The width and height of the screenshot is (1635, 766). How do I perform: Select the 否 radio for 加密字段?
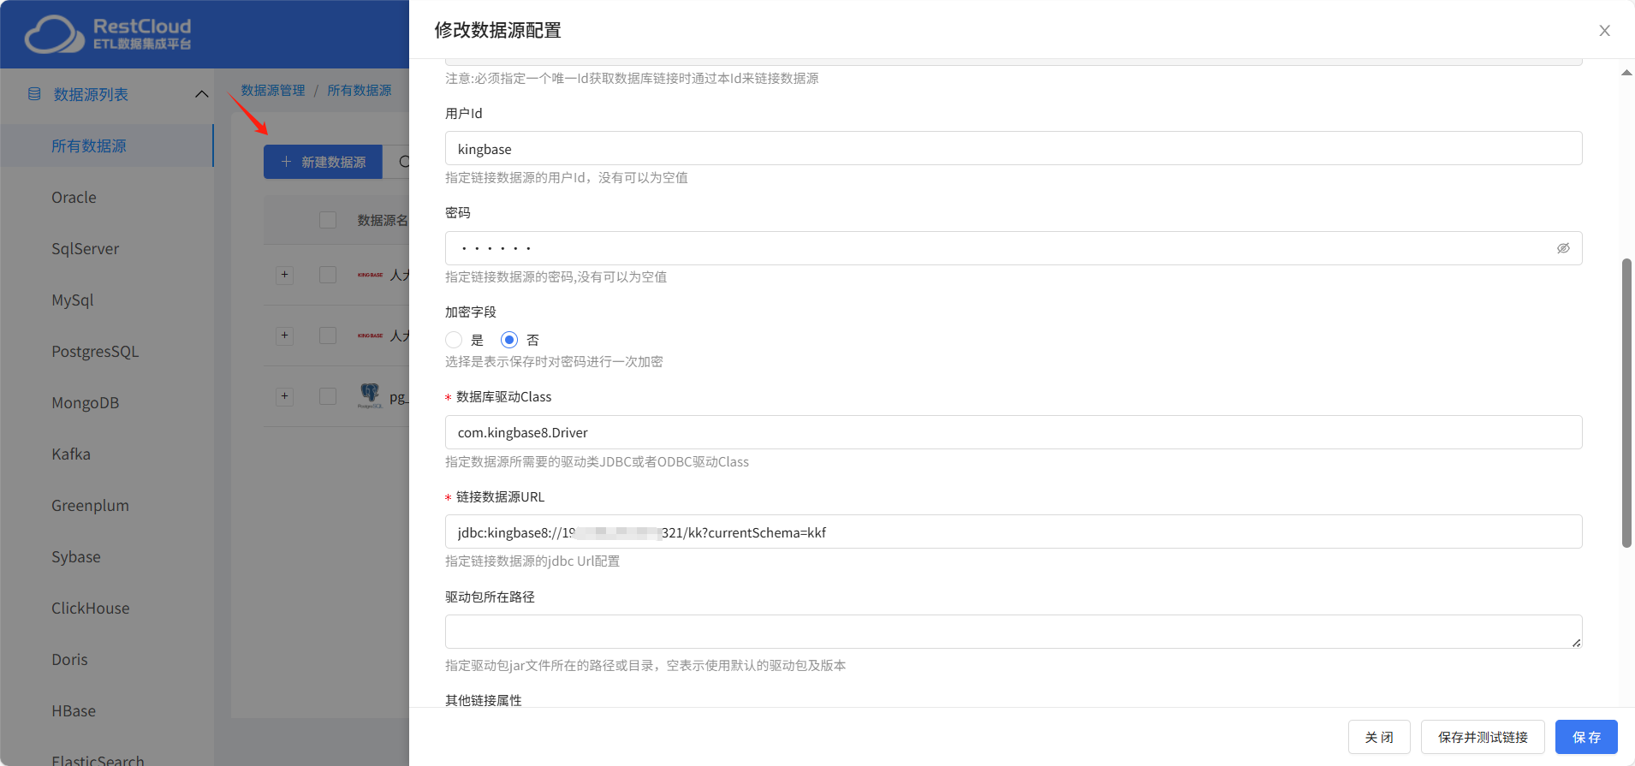click(x=509, y=340)
